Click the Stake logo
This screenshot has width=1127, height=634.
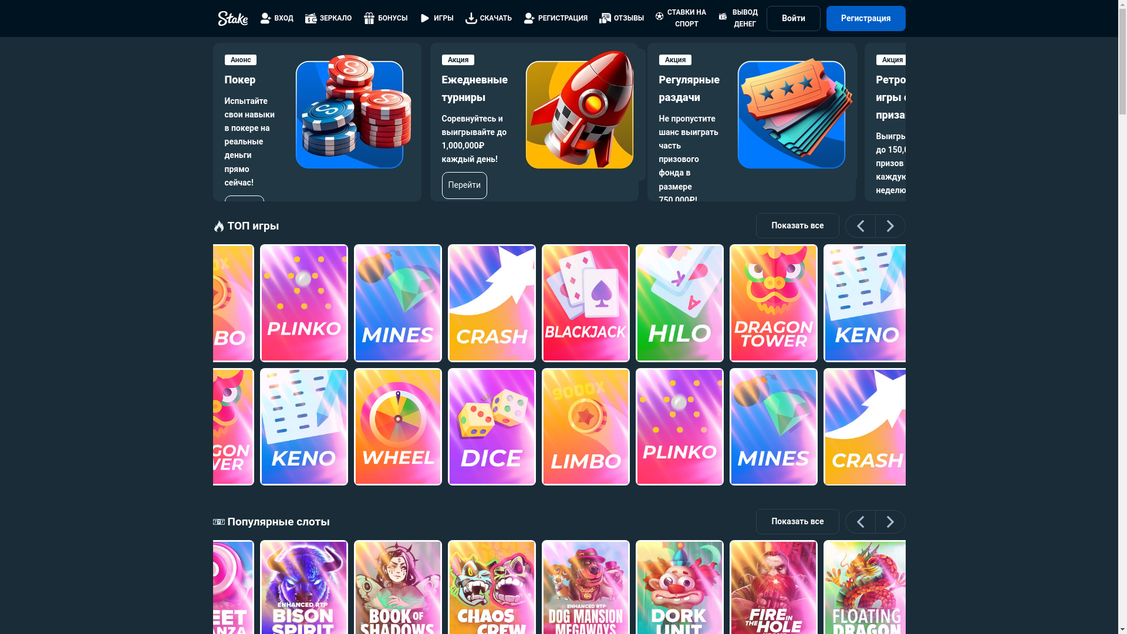(x=232, y=18)
